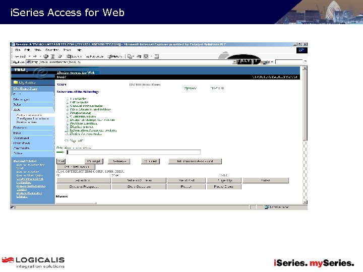Open the Tools menu
The height and width of the screenshot is (272, 363).
[67, 50]
